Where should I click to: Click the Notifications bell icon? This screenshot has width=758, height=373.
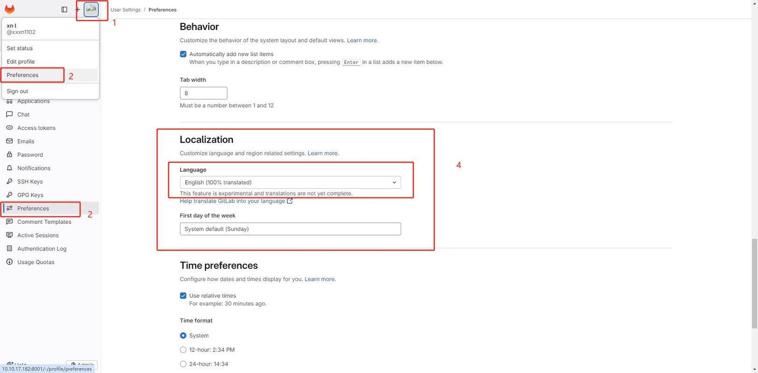9,168
